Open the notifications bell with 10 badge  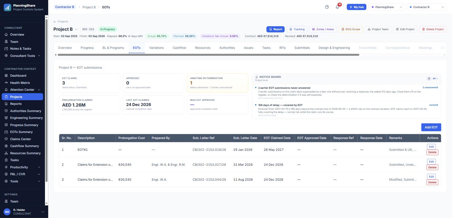[338, 7]
